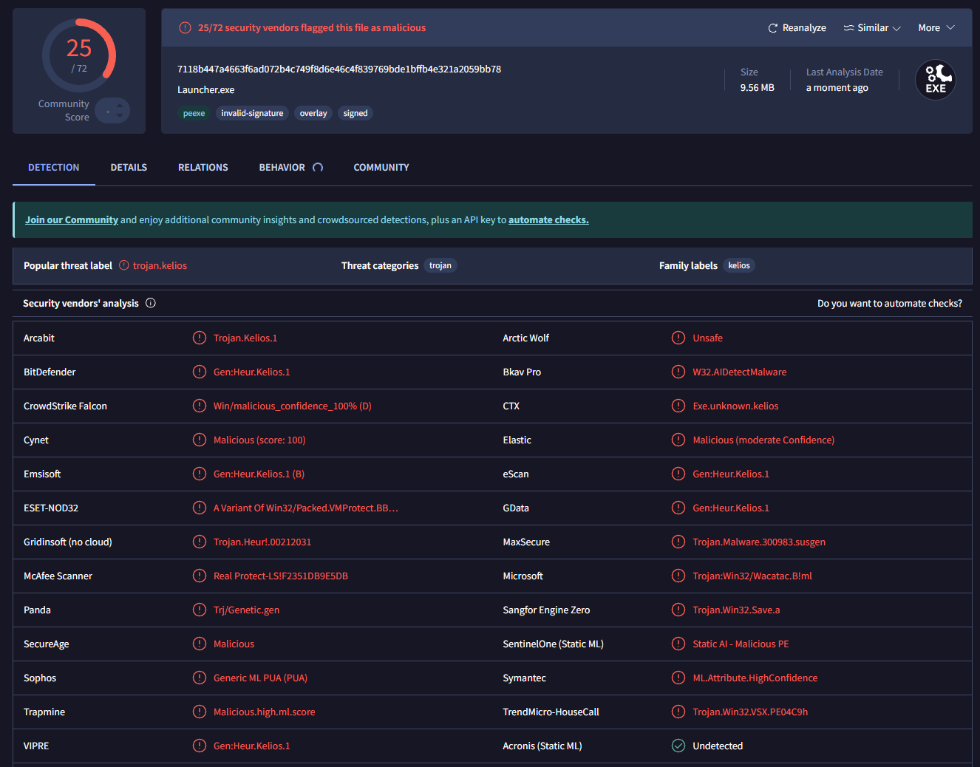Click the Launcher.exe file name
980x767 pixels.
(x=206, y=89)
